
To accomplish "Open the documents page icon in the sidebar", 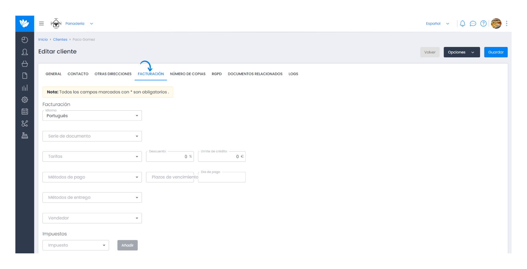I will [25, 76].
